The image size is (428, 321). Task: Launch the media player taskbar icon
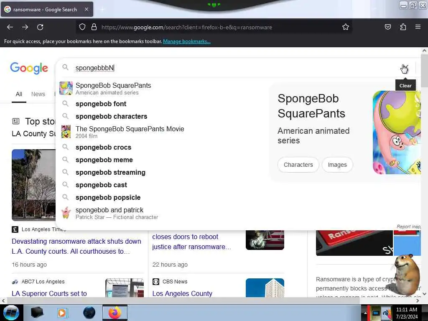(x=62, y=313)
